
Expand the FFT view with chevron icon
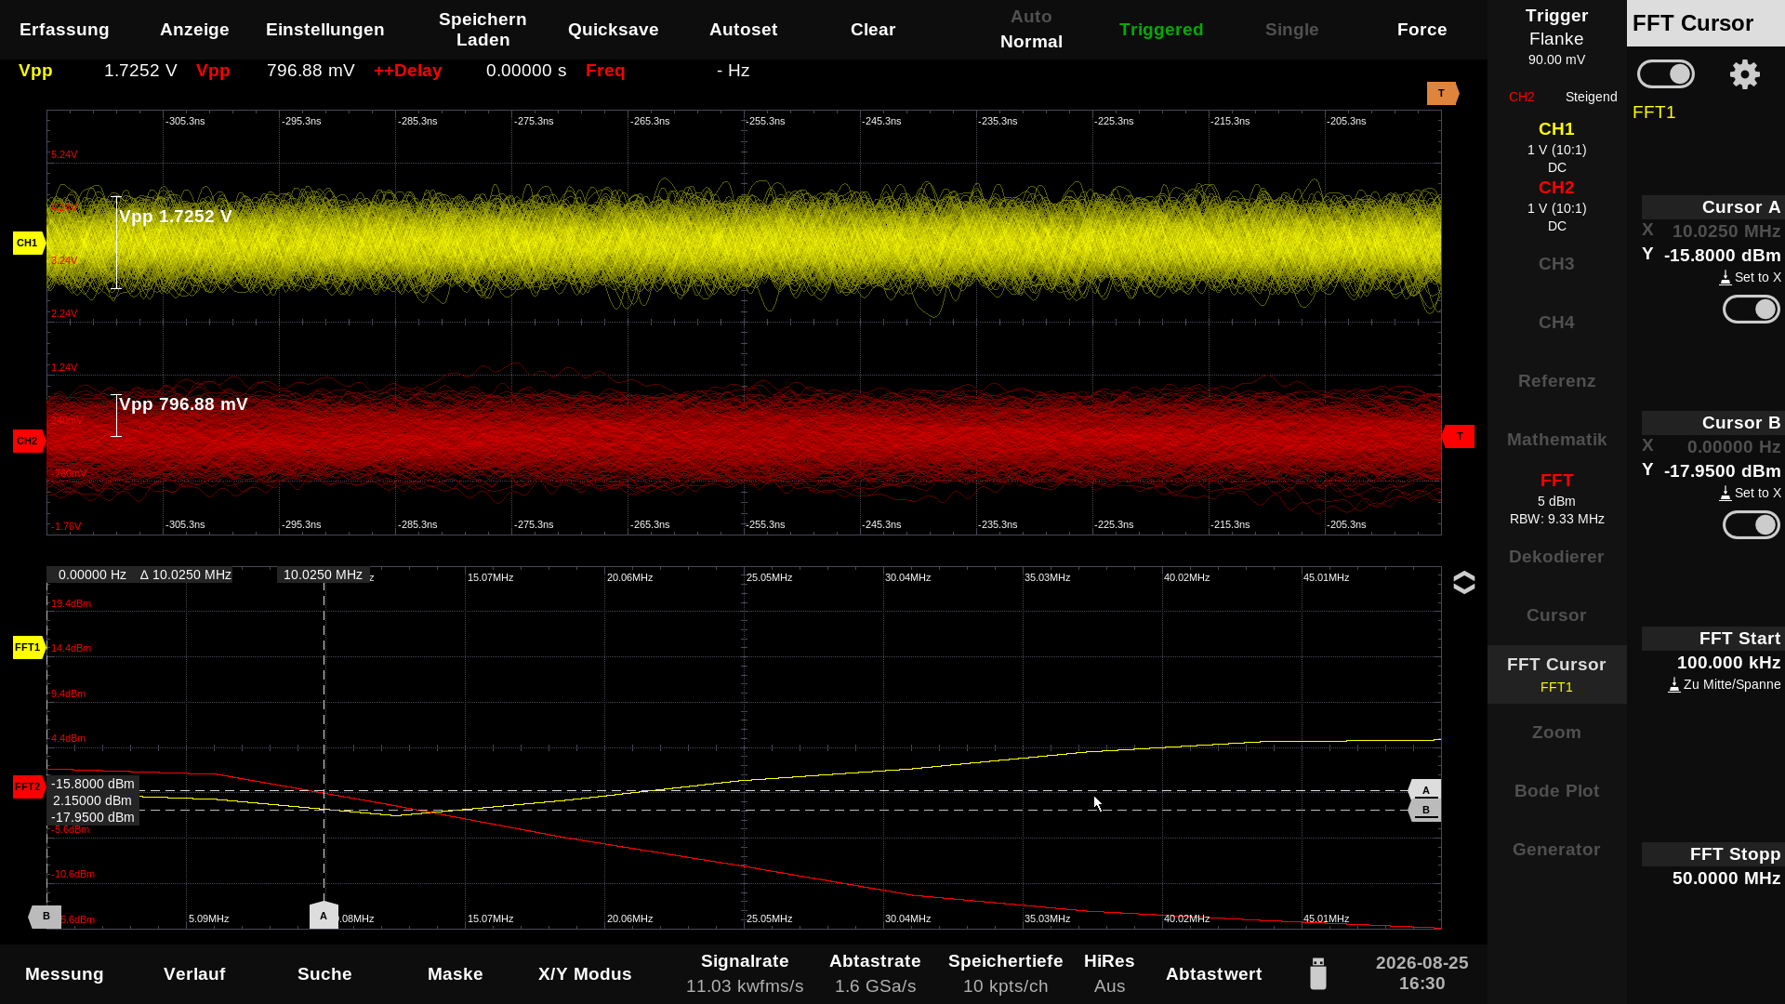click(x=1463, y=583)
